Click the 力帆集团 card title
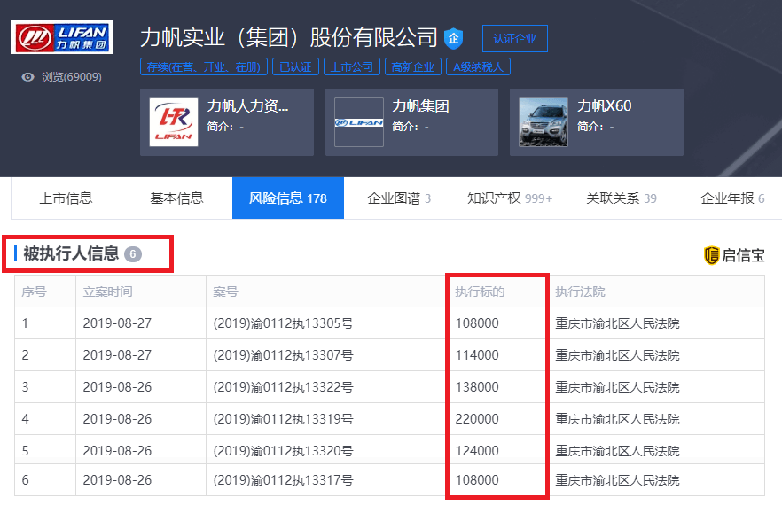This screenshot has width=782, height=521. (420, 105)
